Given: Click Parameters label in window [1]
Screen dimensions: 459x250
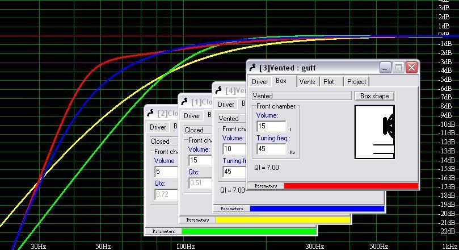Looking at the screenshot, I should point(197,220).
